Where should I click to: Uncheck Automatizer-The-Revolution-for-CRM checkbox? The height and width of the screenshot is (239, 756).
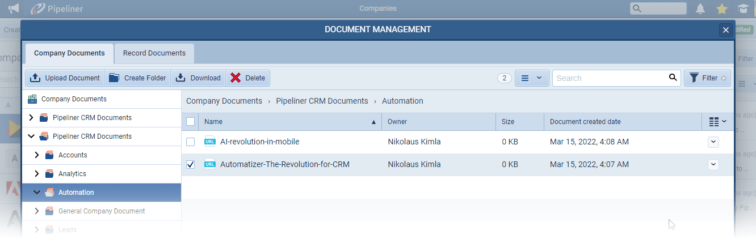[191, 164]
